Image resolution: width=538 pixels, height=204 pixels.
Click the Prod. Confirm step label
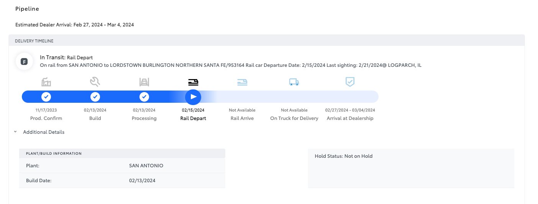pyautogui.click(x=46, y=118)
